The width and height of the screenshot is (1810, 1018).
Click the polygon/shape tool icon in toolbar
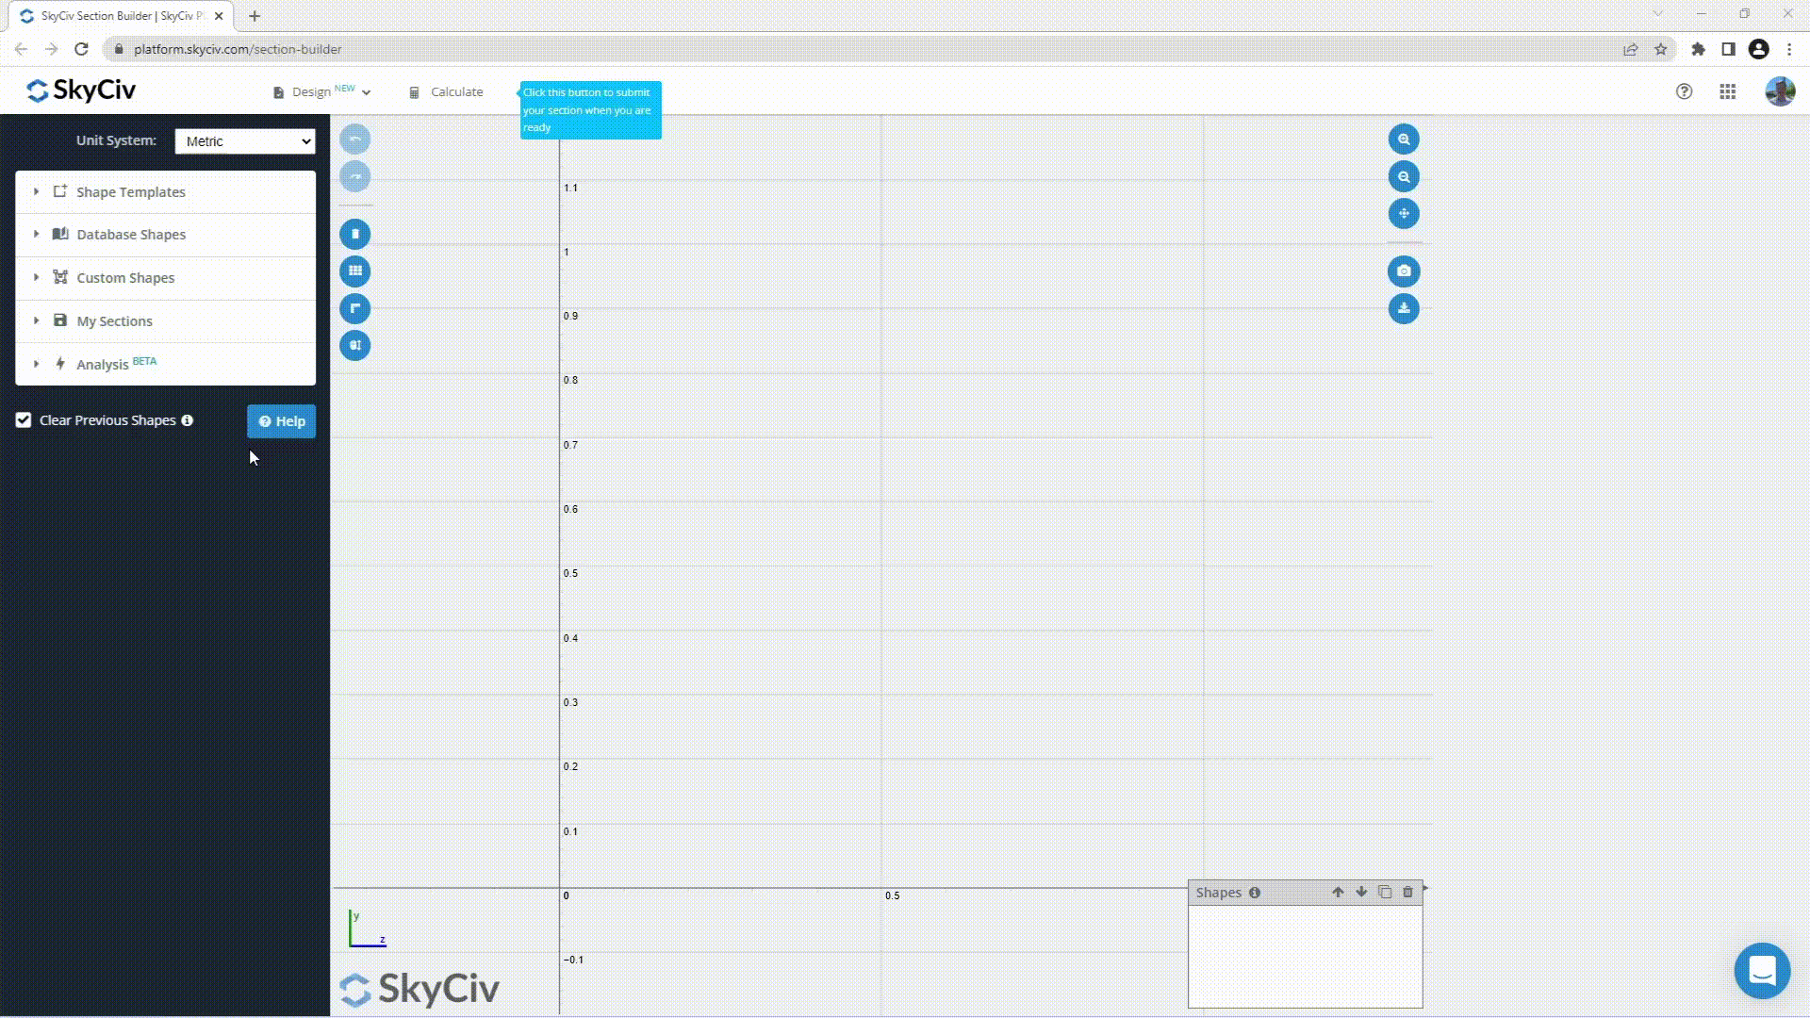pos(355,307)
